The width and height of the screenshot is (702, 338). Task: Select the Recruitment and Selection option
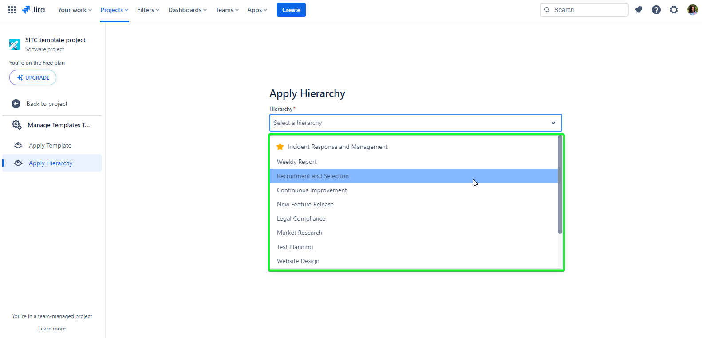313,176
